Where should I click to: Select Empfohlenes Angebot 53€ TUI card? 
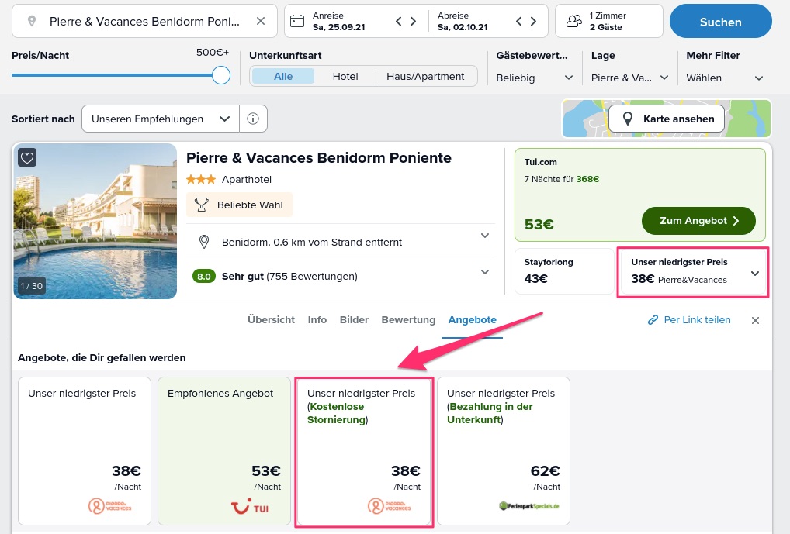tap(224, 451)
